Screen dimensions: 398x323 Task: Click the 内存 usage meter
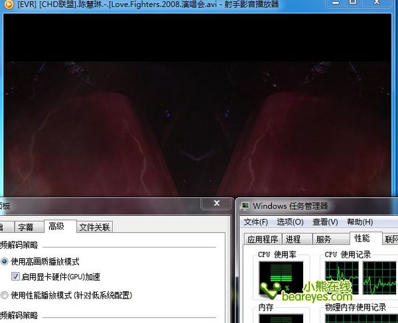pyautogui.click(x=281, y=318)
